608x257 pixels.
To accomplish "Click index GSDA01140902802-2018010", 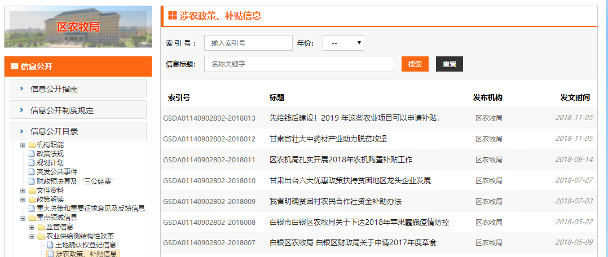I will [209, 181].
